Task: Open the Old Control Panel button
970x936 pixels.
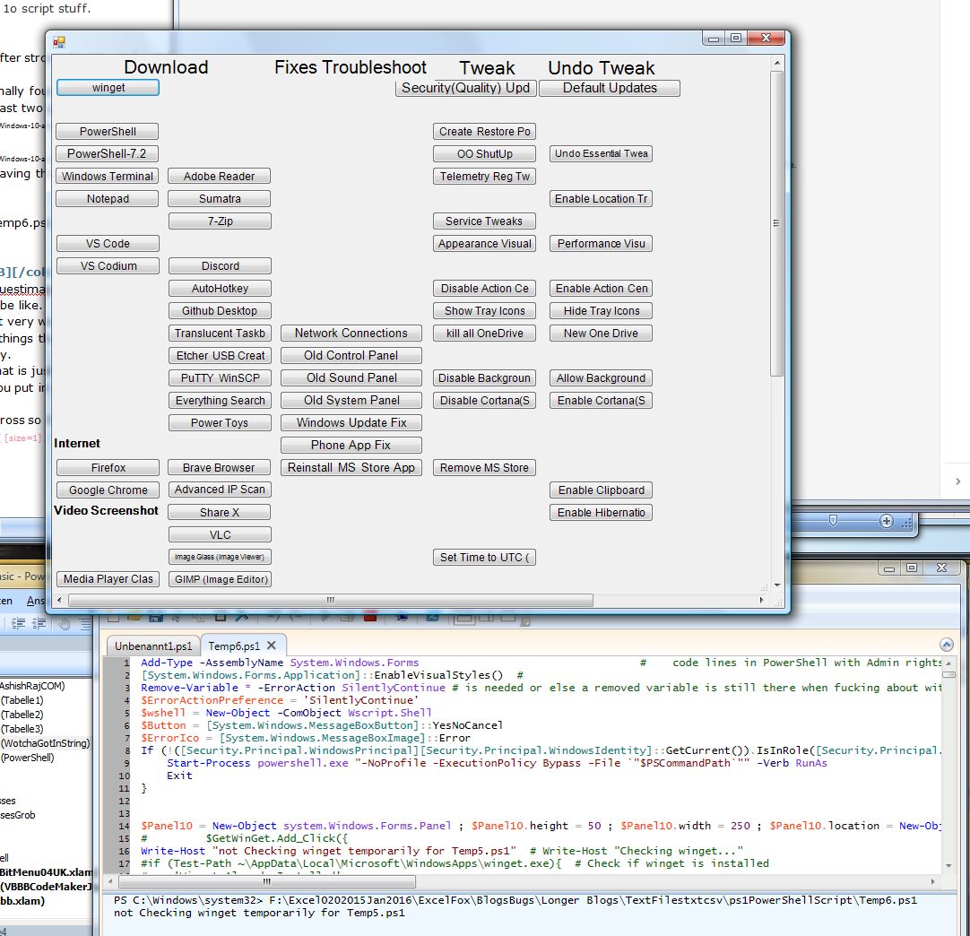Action: (351, 355)
